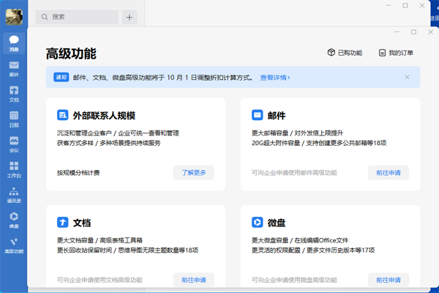Click the 微盘 card icon
Screen dimensions: 439x293
pos(258,223)
